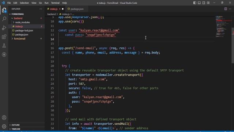Switch to the package.json editor tab
The height and width of the screenshot is (132, 234).
(77, 9)
